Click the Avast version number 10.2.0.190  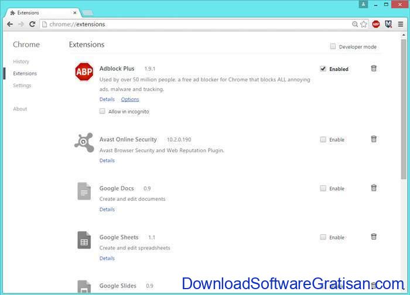[x=179, y=139]
